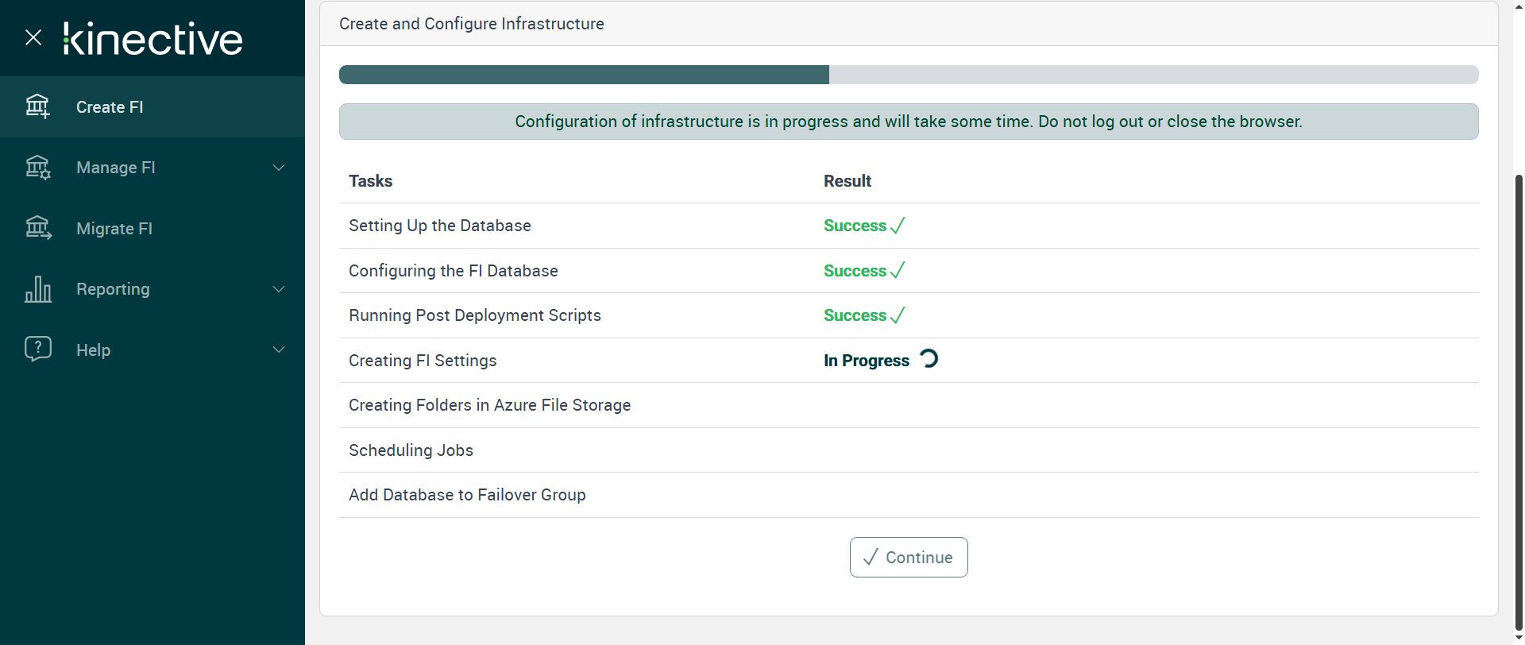Expand the Manage FI submenu chevron
This screenshot has width=1525, height=645.
click(x=279, y=168)
